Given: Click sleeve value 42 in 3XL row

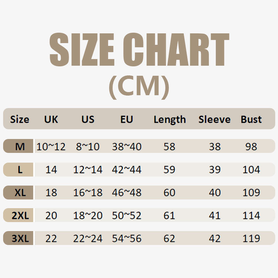Looking at the screenshot, I should pos(214,239).
